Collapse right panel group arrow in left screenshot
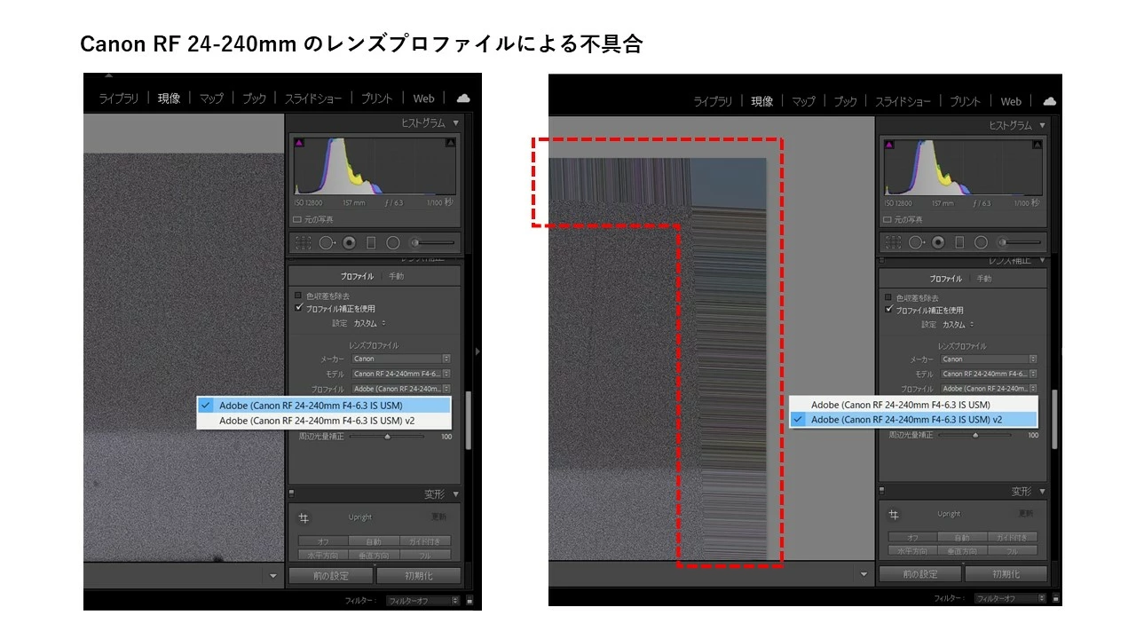 [477, 352]
